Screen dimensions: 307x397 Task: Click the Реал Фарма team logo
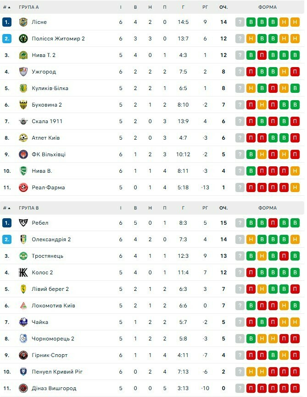(x=23, y=187)
